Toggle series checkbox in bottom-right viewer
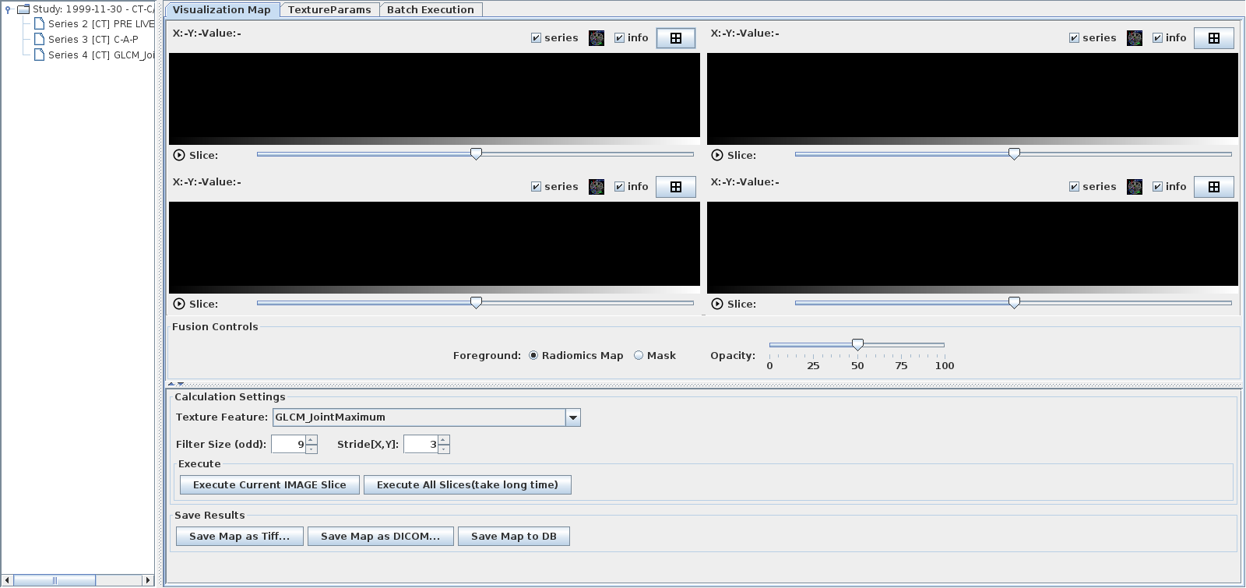The height and width of the screenshot is (588, 1246). point(1074,187)
